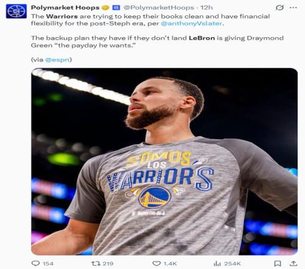Click the bold LeBron text
This screenshot has width=305, height=269.
tap(202, 38)
